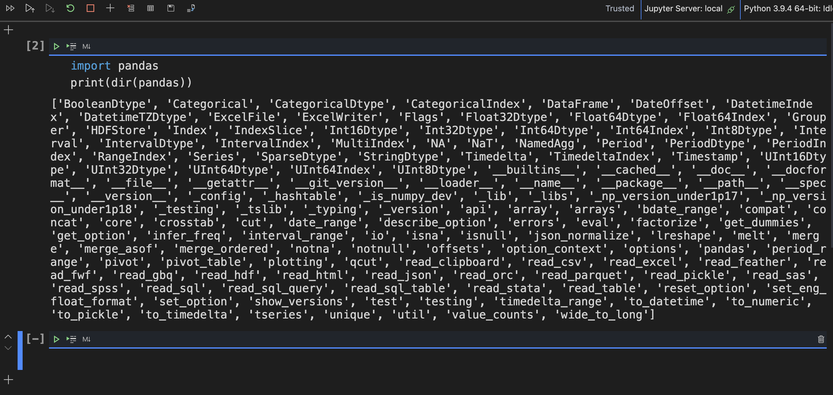The image size is (833, 395).
Task: Click the Trusted status label
Action: 620,8
